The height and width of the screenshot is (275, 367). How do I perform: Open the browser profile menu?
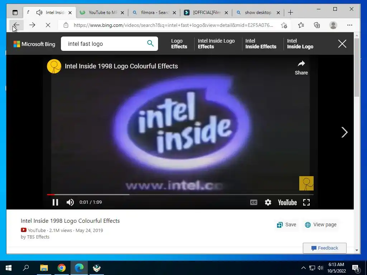(x=333, y=25)
